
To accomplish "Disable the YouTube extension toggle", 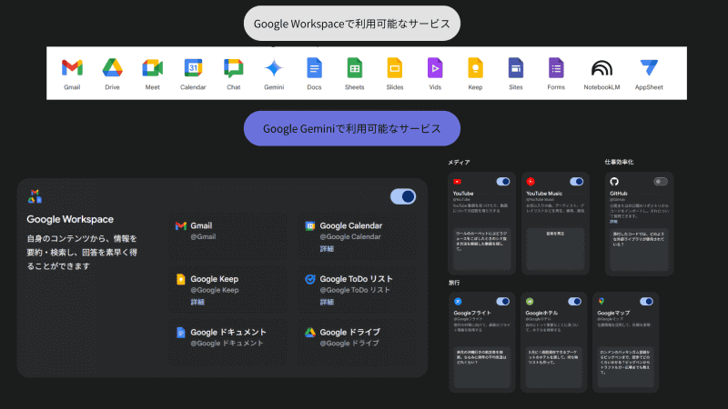I will pos(503,182).
